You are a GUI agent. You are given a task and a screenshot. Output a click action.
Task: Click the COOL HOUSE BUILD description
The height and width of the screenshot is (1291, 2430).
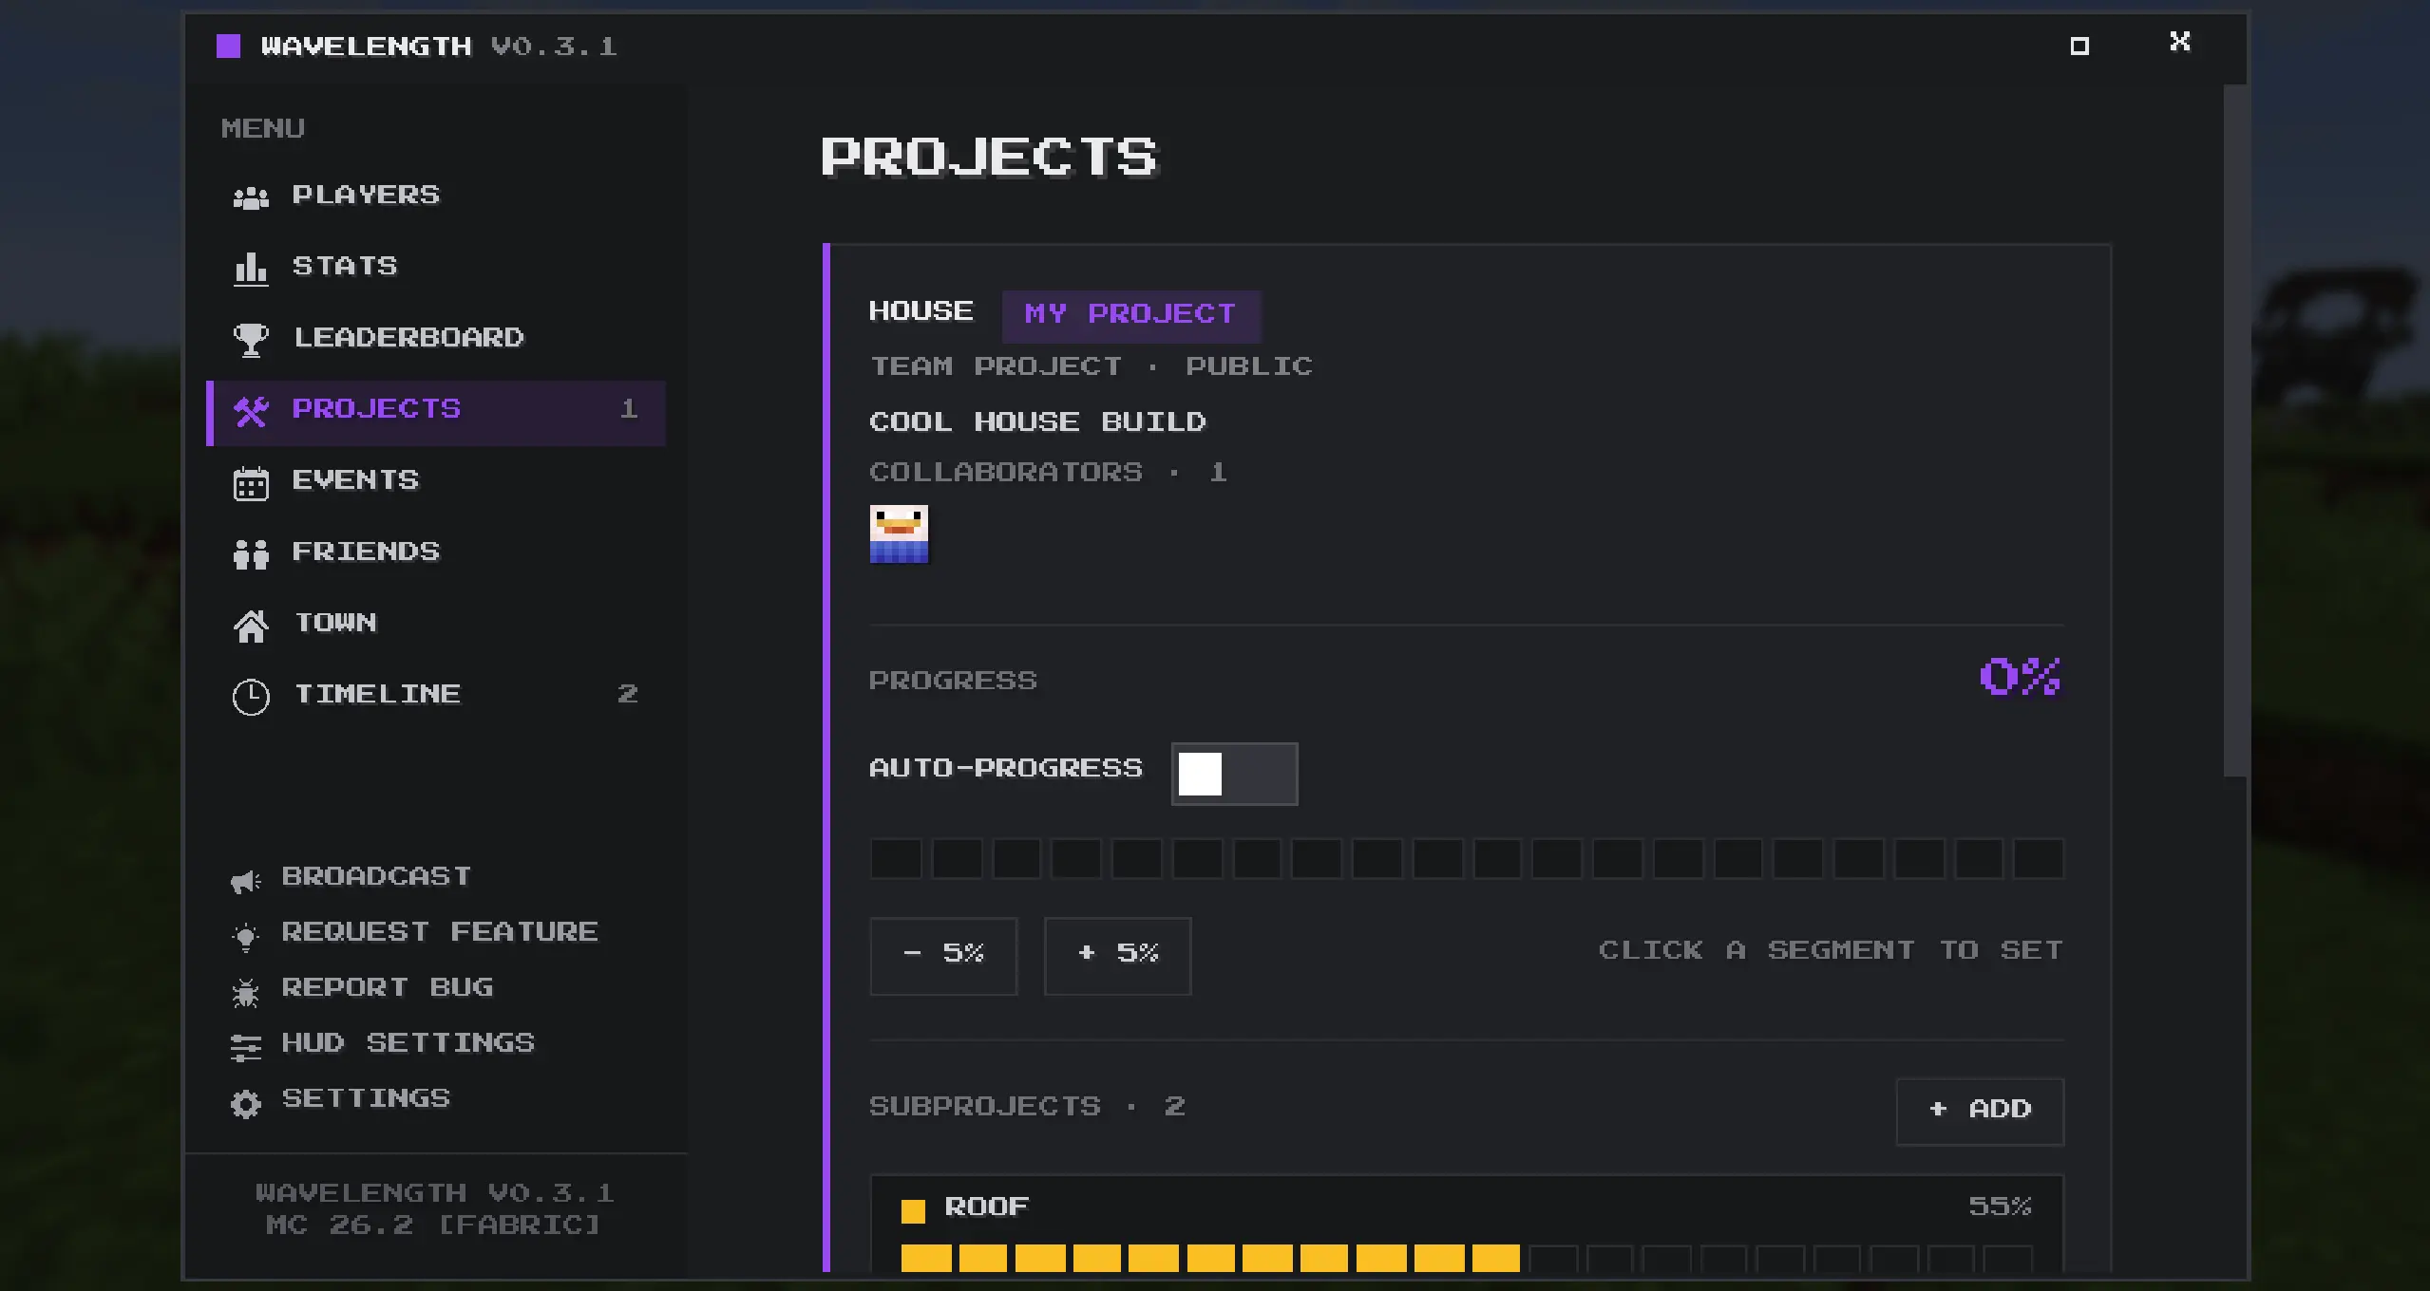pyautogui.click(x=1037, y=421)
